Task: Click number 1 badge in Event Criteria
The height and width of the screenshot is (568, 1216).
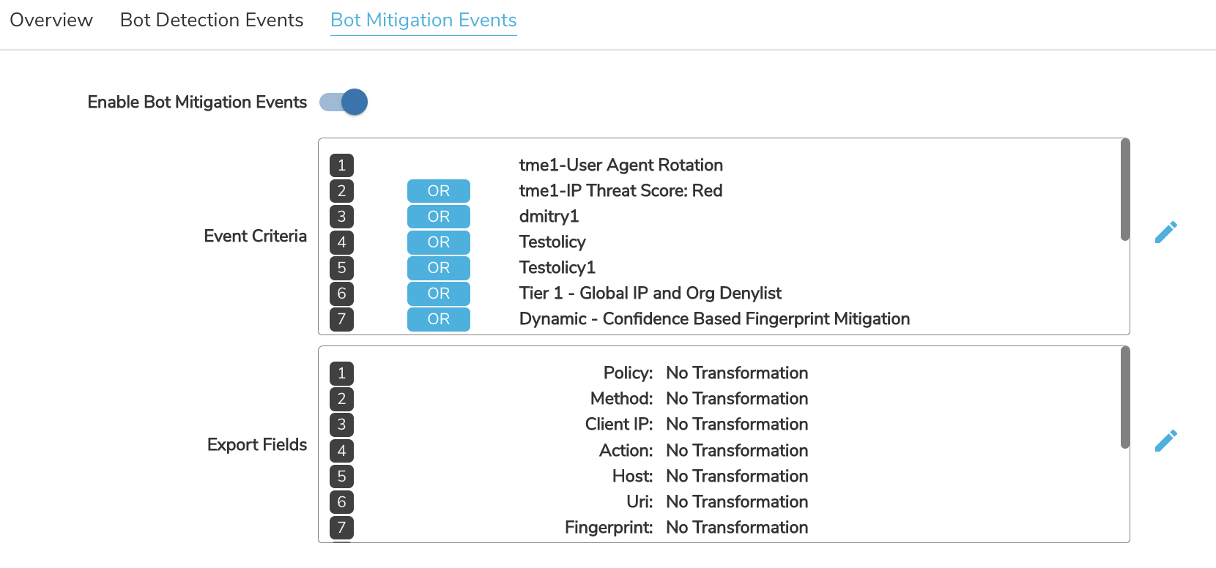Action: (x=341, y=165)
